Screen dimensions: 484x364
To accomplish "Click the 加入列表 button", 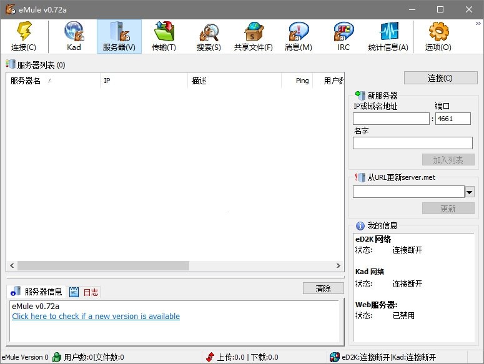I will [448, 160].
